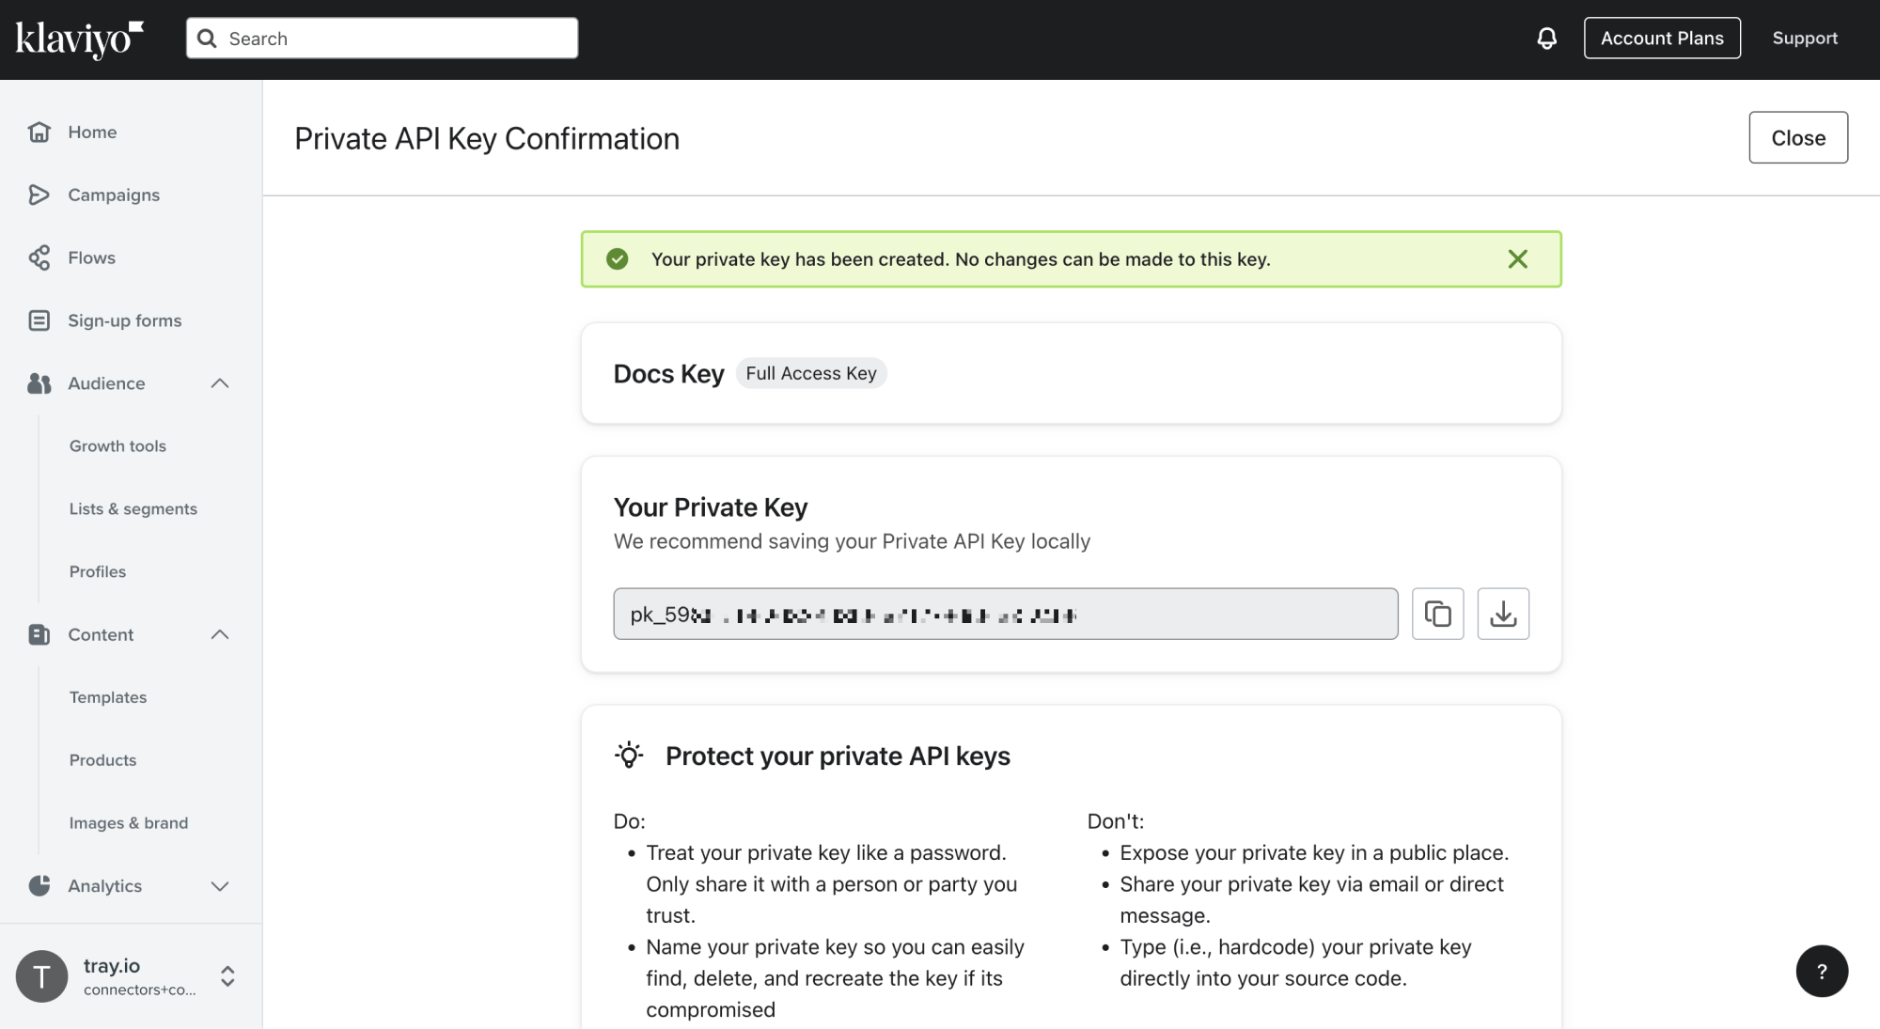Download the private API key
The image size is (1880, 1029).
1503,614
